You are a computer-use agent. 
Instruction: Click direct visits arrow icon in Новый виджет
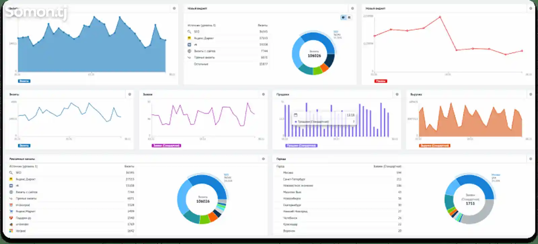pos(189,57)
